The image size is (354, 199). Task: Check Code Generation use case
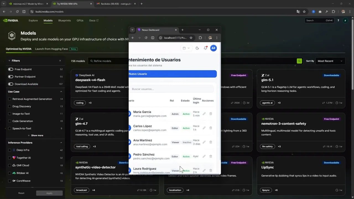tap(10, 121)
